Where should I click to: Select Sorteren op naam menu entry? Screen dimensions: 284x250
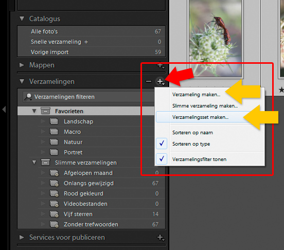[192, 133]
